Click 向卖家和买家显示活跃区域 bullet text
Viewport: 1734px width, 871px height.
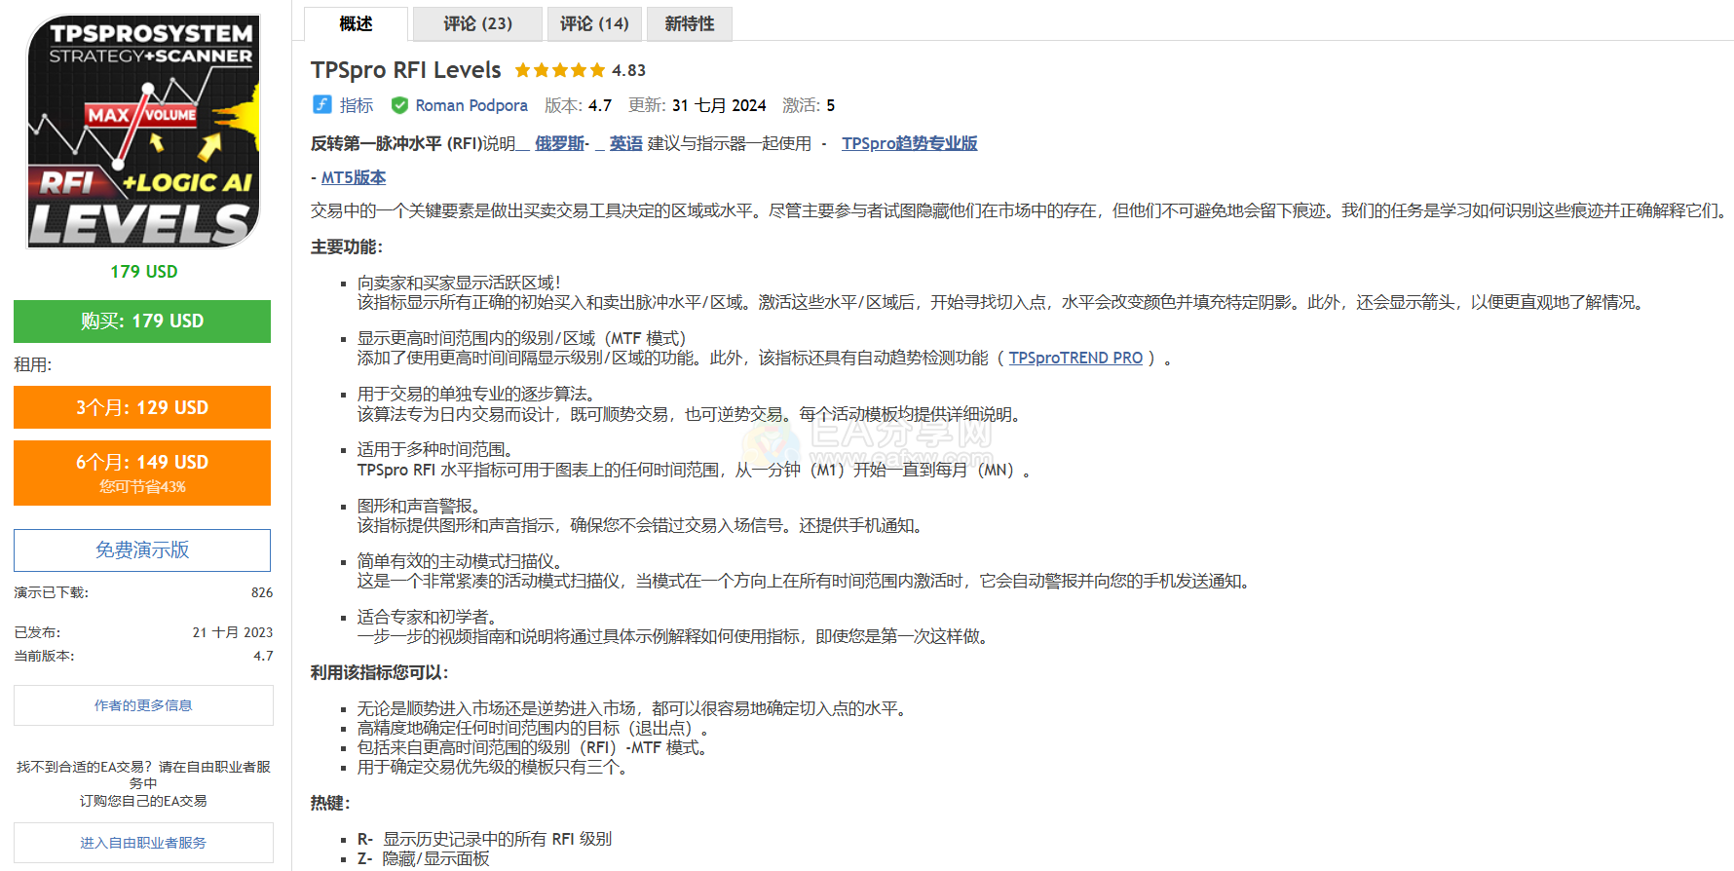point(459,283)
